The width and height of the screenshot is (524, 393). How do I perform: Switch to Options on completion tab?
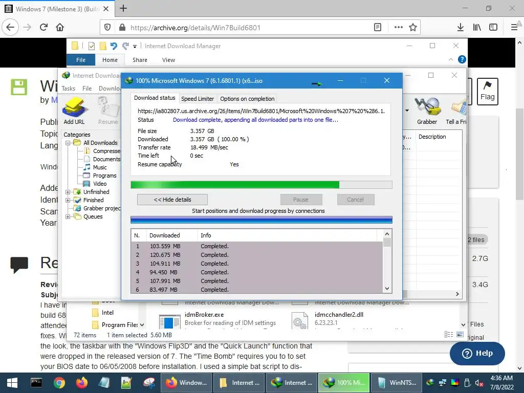point(247,99)
